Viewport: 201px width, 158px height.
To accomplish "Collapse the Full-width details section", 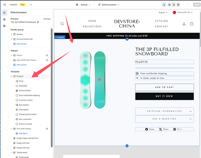I will [x=11, y=129].
